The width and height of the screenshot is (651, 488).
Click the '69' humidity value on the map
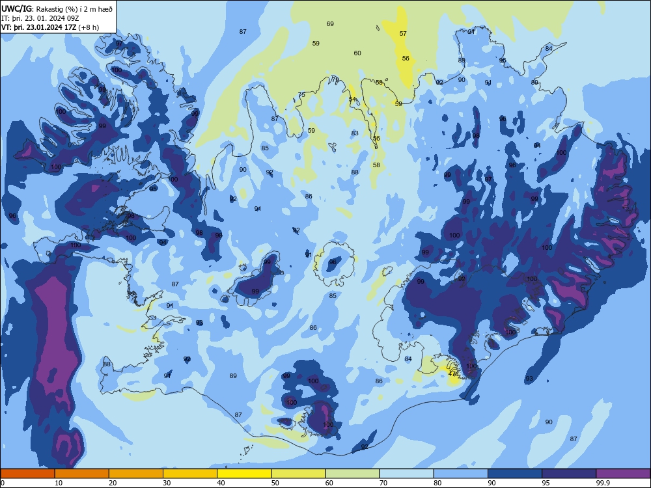click(330, 24)
